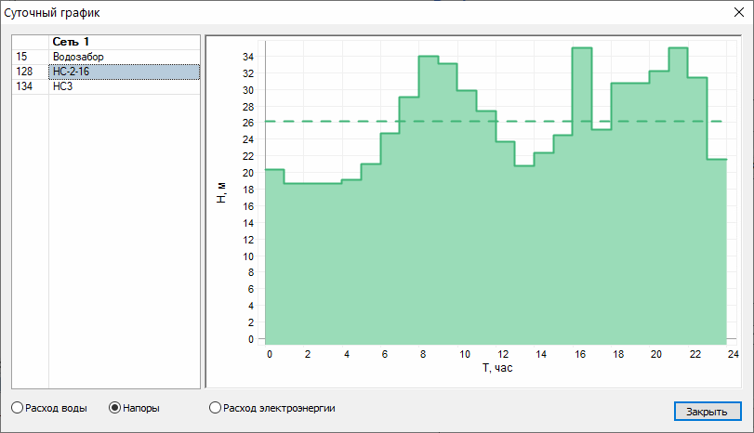This screenshot has width=754, height=433.
Task: Click the Закрыть button
Action: (707, 411)
